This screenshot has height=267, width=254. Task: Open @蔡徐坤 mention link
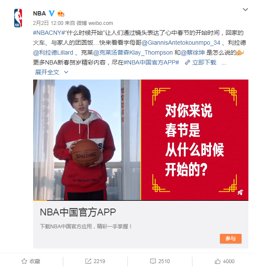(192, 52)
